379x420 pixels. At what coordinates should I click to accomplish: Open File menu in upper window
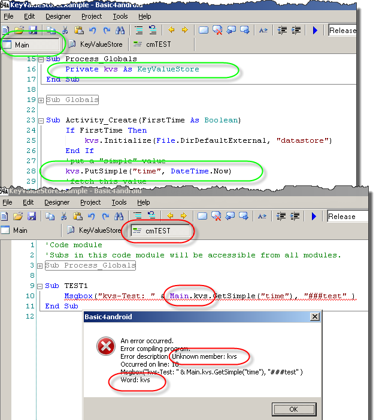pos(8,16)
